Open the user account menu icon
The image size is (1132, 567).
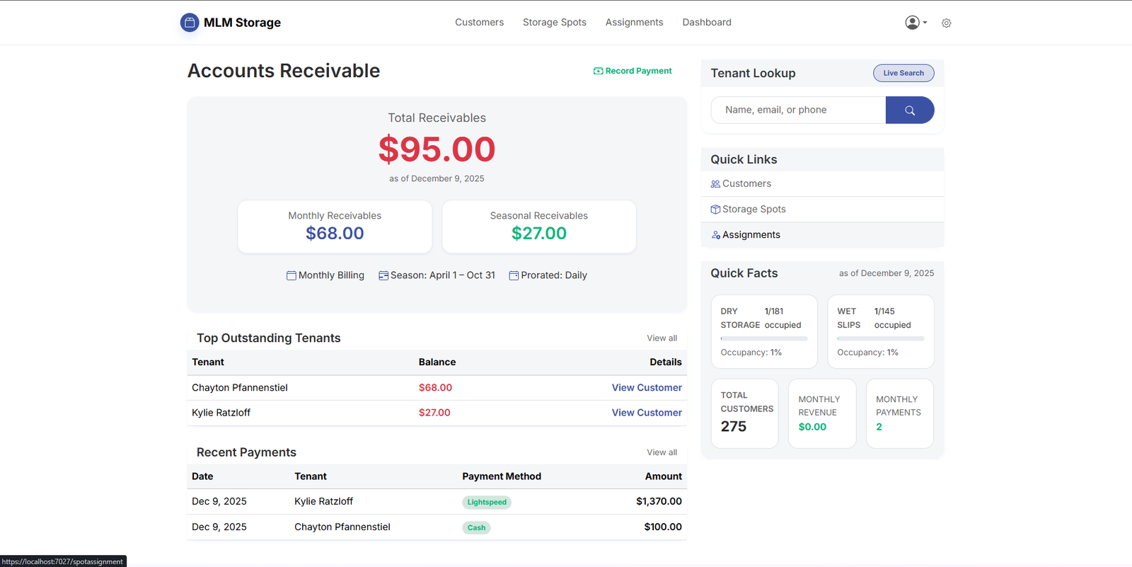click(916, 23)
